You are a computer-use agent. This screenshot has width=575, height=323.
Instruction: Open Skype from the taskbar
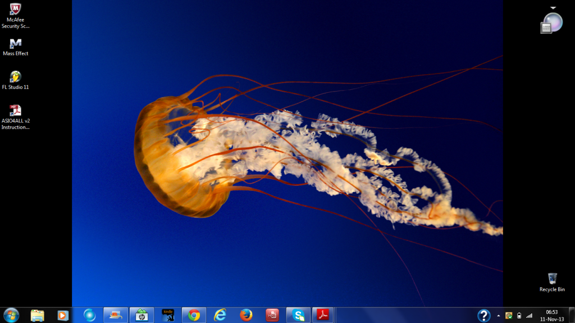coord(298,315)
